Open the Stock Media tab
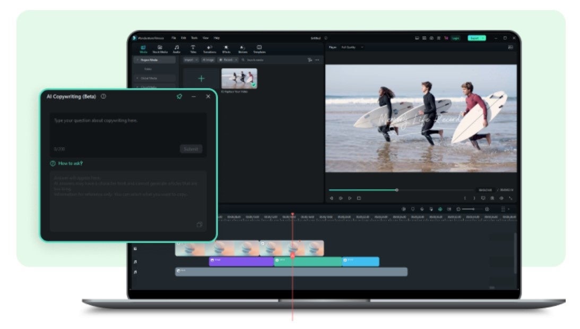The width and height of the screenshot is (580, 329). click(160, 49)
